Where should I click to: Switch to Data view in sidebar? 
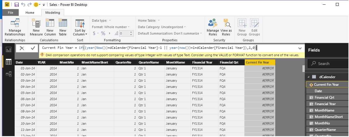click(8, 62)
